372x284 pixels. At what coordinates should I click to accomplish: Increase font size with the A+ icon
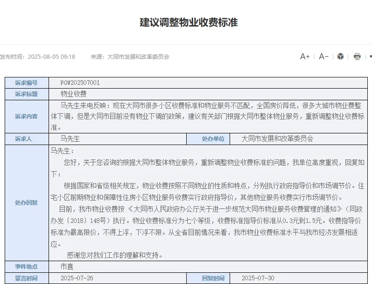point(305,56)
